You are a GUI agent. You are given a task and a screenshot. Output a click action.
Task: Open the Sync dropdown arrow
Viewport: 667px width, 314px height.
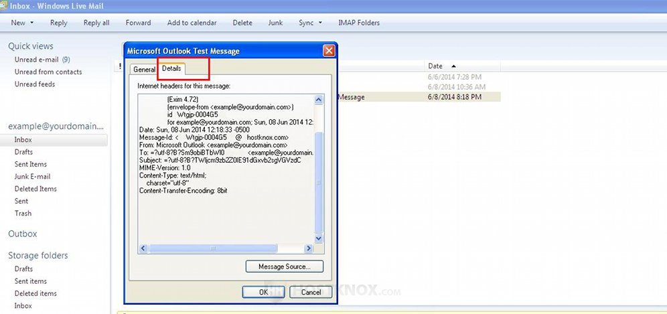(x=320, y=23)
